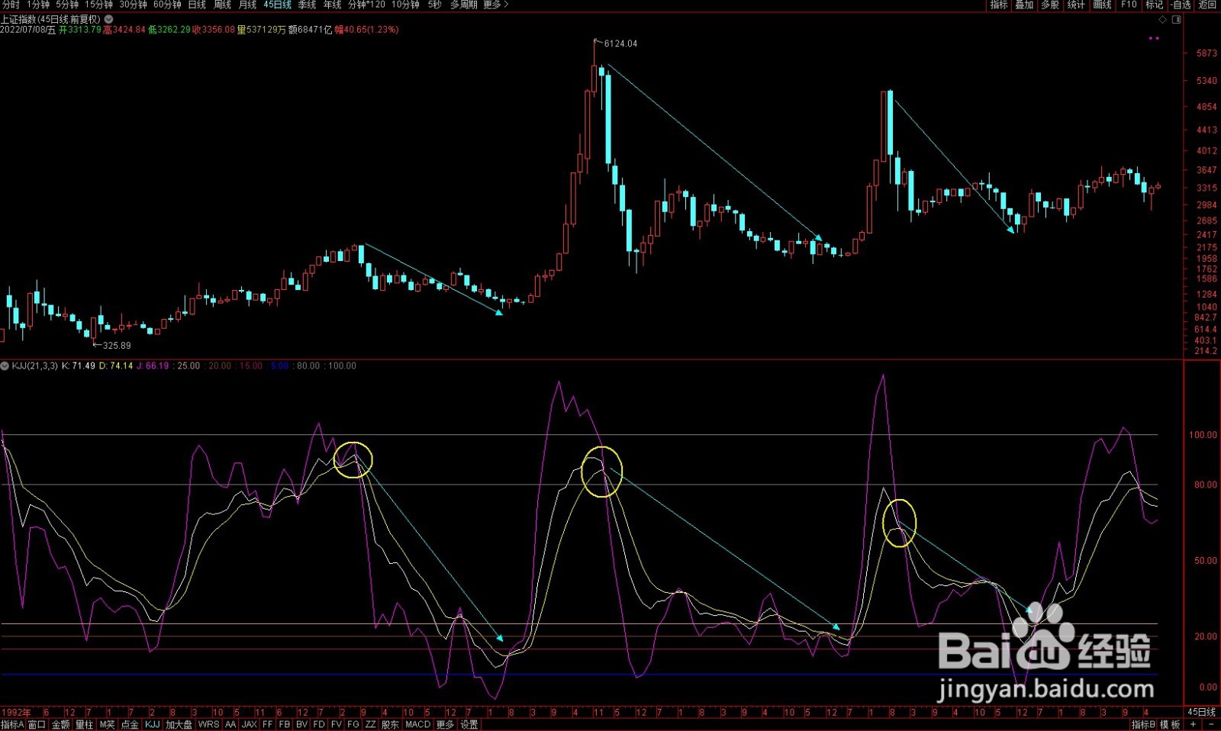Select the 分钟*120 period tab
Image resolution: width=1221 pixels, height=731 pixels.
click(x=366, y=5)
